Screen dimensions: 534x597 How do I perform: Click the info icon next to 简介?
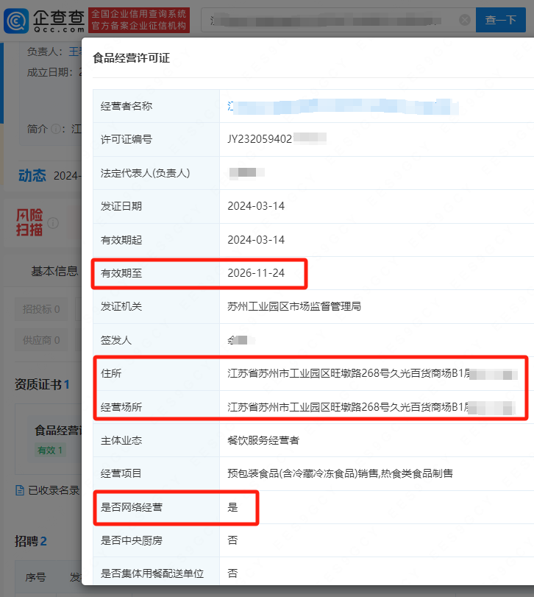click(55, 129)
